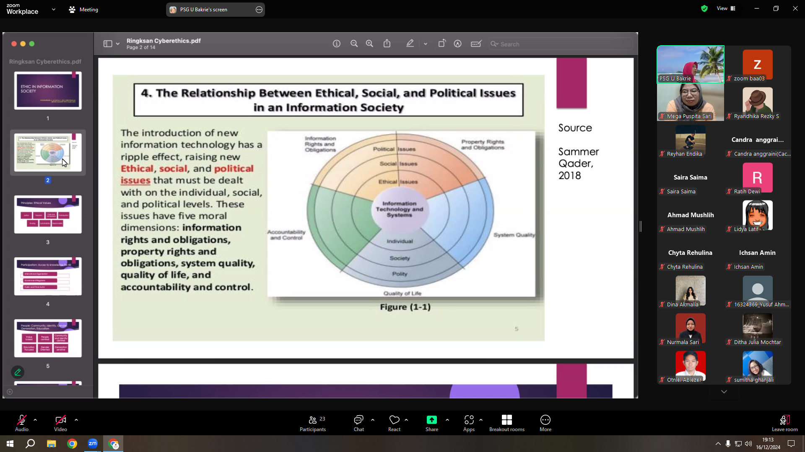Open the Apps panel
This screenshot has height=452, width=805.
[x=469, y=423]
